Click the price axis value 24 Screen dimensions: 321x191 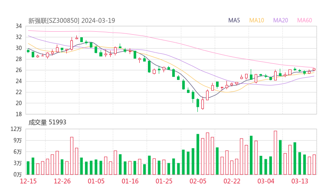19,81
